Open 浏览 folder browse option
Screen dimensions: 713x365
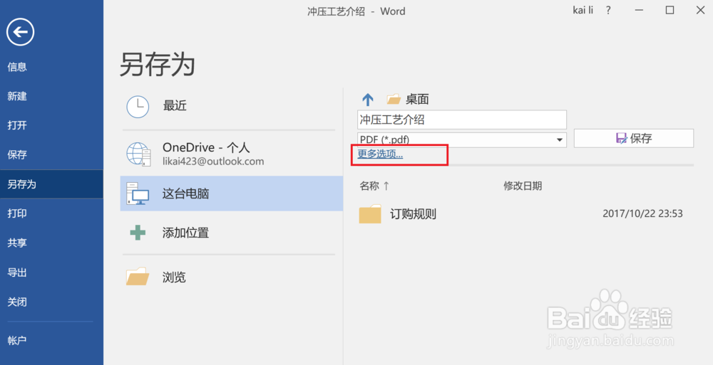pos(232,277)
